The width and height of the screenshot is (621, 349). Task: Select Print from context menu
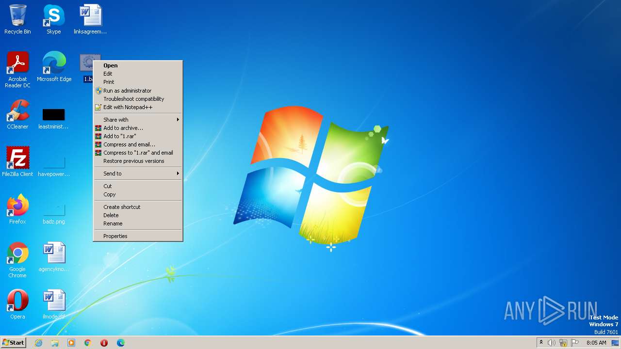pyautogui.click(x=138, y=82)
